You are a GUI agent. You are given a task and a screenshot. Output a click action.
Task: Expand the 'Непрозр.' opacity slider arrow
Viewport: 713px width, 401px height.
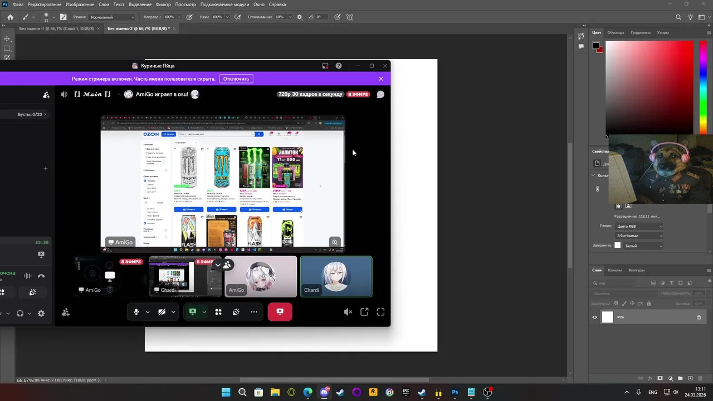180,17
